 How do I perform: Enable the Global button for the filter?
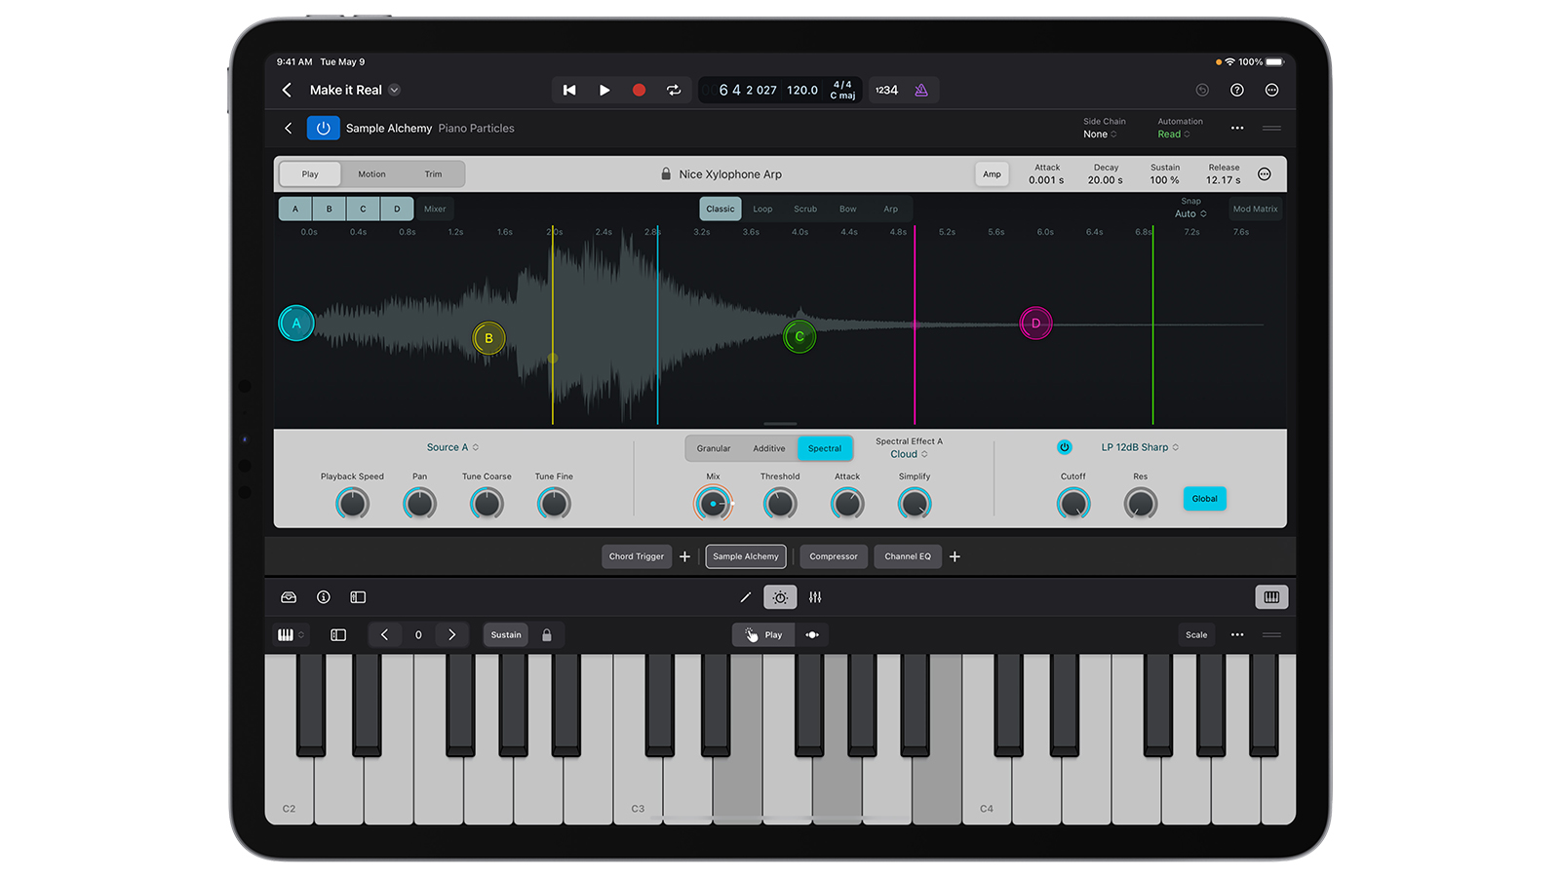point(1204,498)
